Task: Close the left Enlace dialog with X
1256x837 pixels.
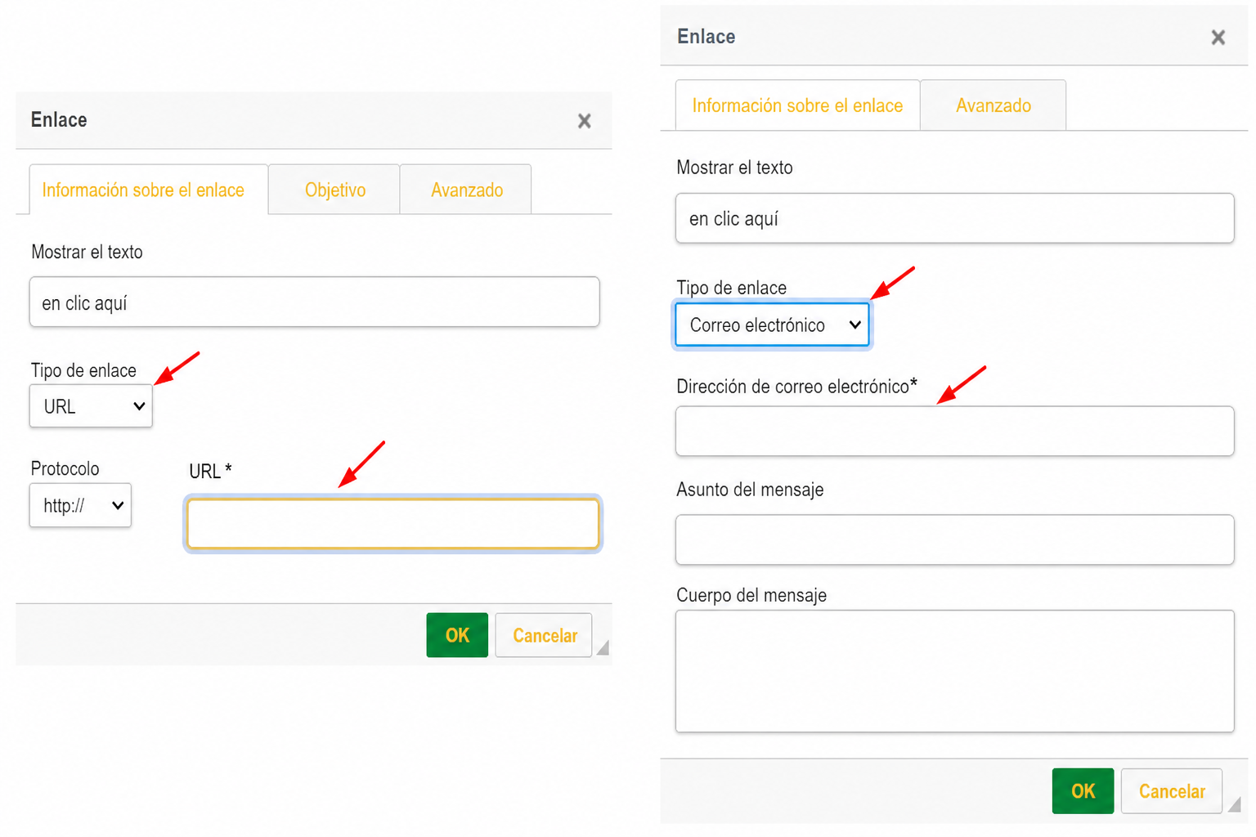Action: pyautogui.click(x=584, y=121)
